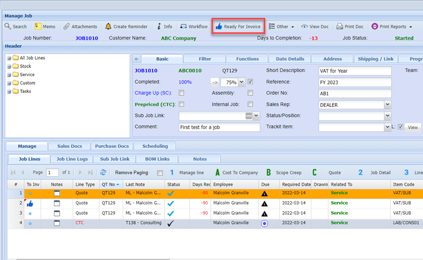This screenshot has width=423, height=260.
Task: Refresh the job lines grid
Action: click(103, 173)
